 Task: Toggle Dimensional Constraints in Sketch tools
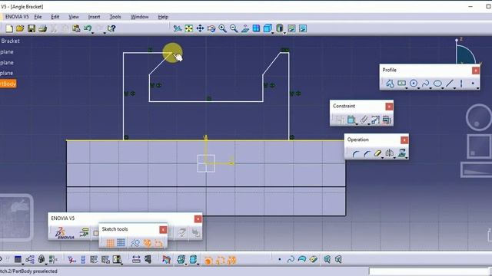click(158, 243)
